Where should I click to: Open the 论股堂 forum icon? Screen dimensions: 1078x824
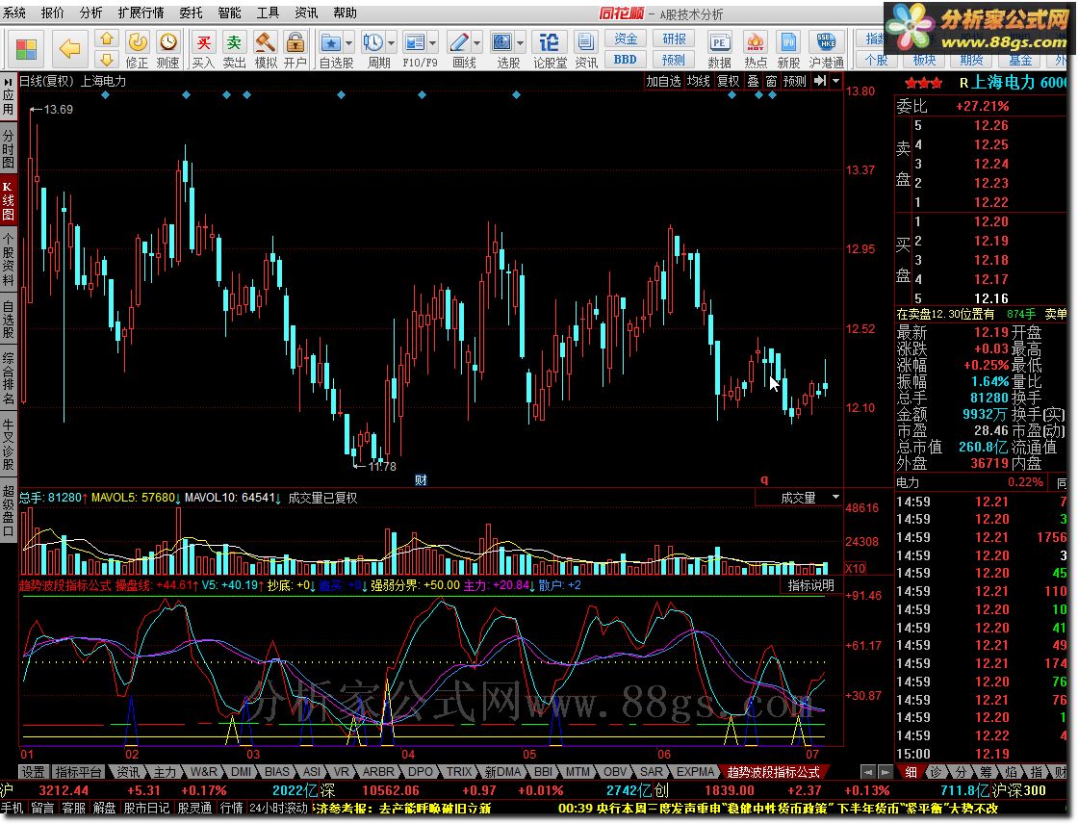(550, 49)
